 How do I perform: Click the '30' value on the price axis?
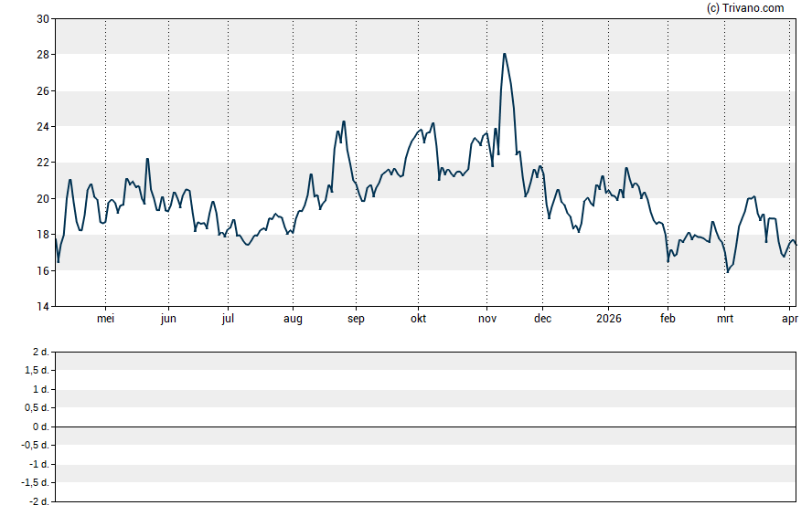click(43, 19)
